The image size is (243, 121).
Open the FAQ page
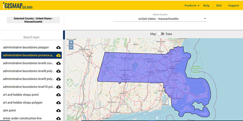click(219, 5)
